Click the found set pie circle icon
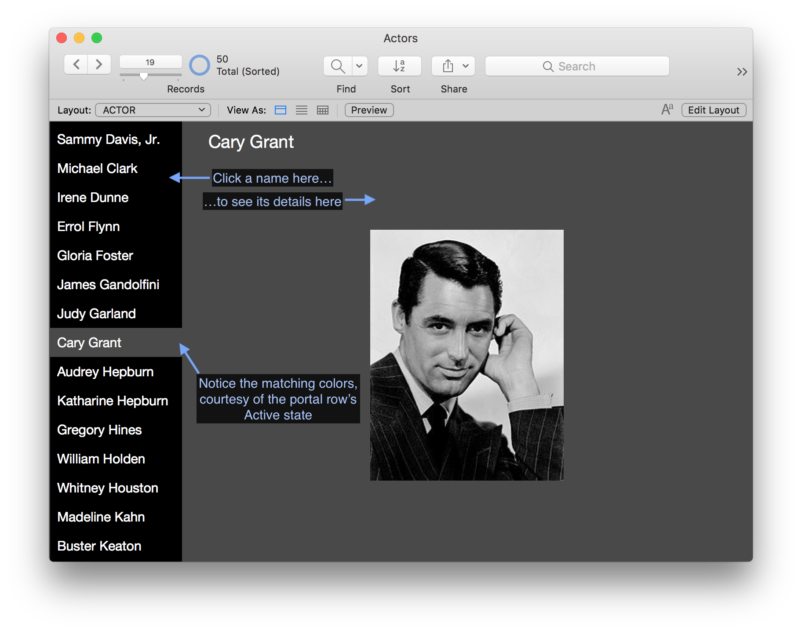Image resolution: width=802 pixels, height=632 pixels. (x=200, y=65)
